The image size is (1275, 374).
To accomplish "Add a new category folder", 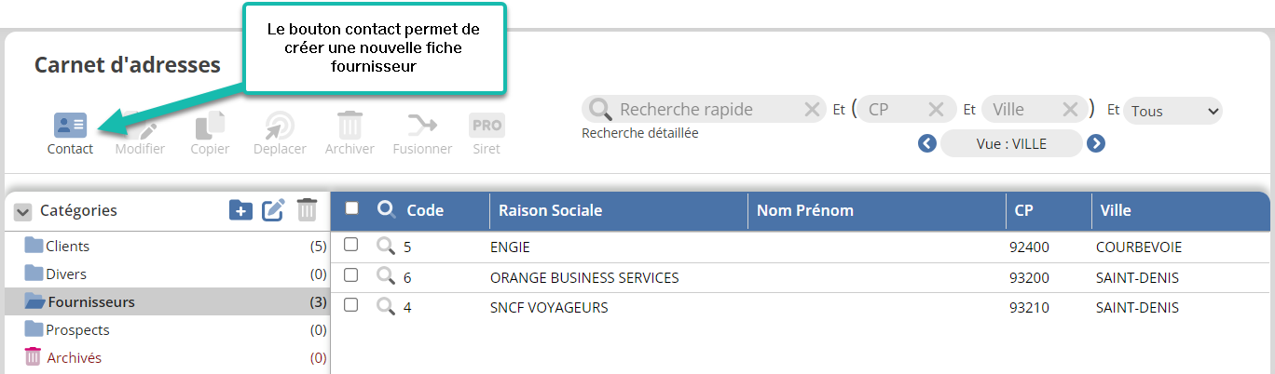I will pos(240,210).
